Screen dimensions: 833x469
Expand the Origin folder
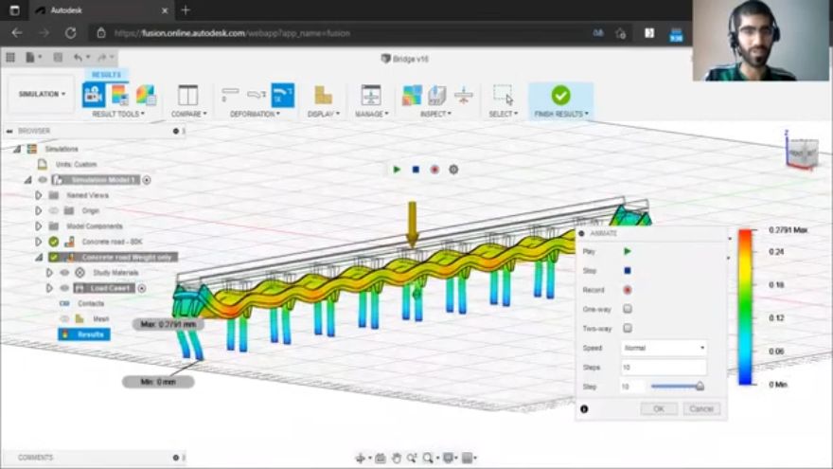coord(38,210)
